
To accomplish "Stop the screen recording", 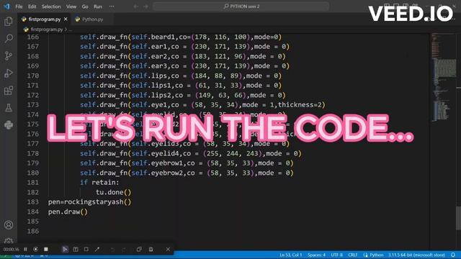I will coord(46,250).
